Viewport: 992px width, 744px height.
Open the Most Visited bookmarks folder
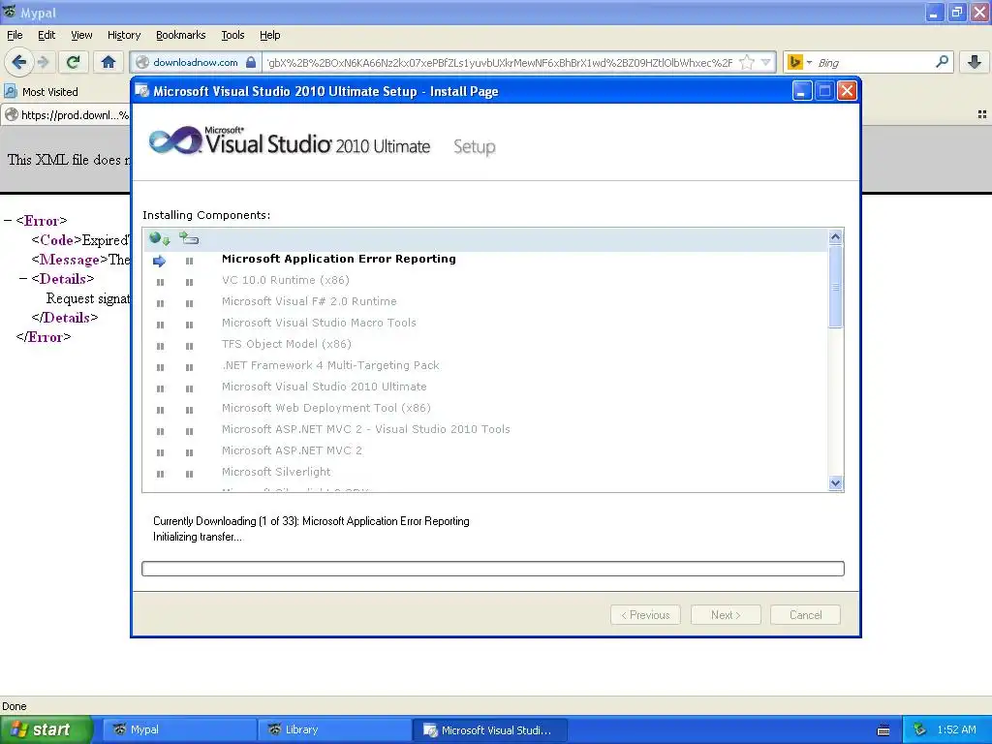tap(41, 92)
